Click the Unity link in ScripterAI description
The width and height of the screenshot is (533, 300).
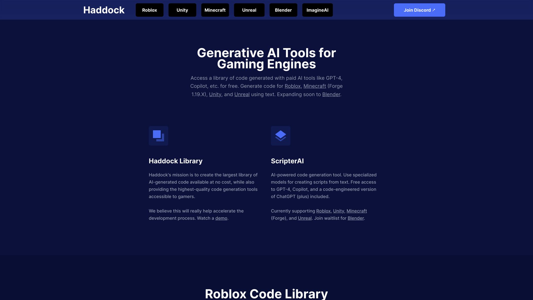click(338, 211)
